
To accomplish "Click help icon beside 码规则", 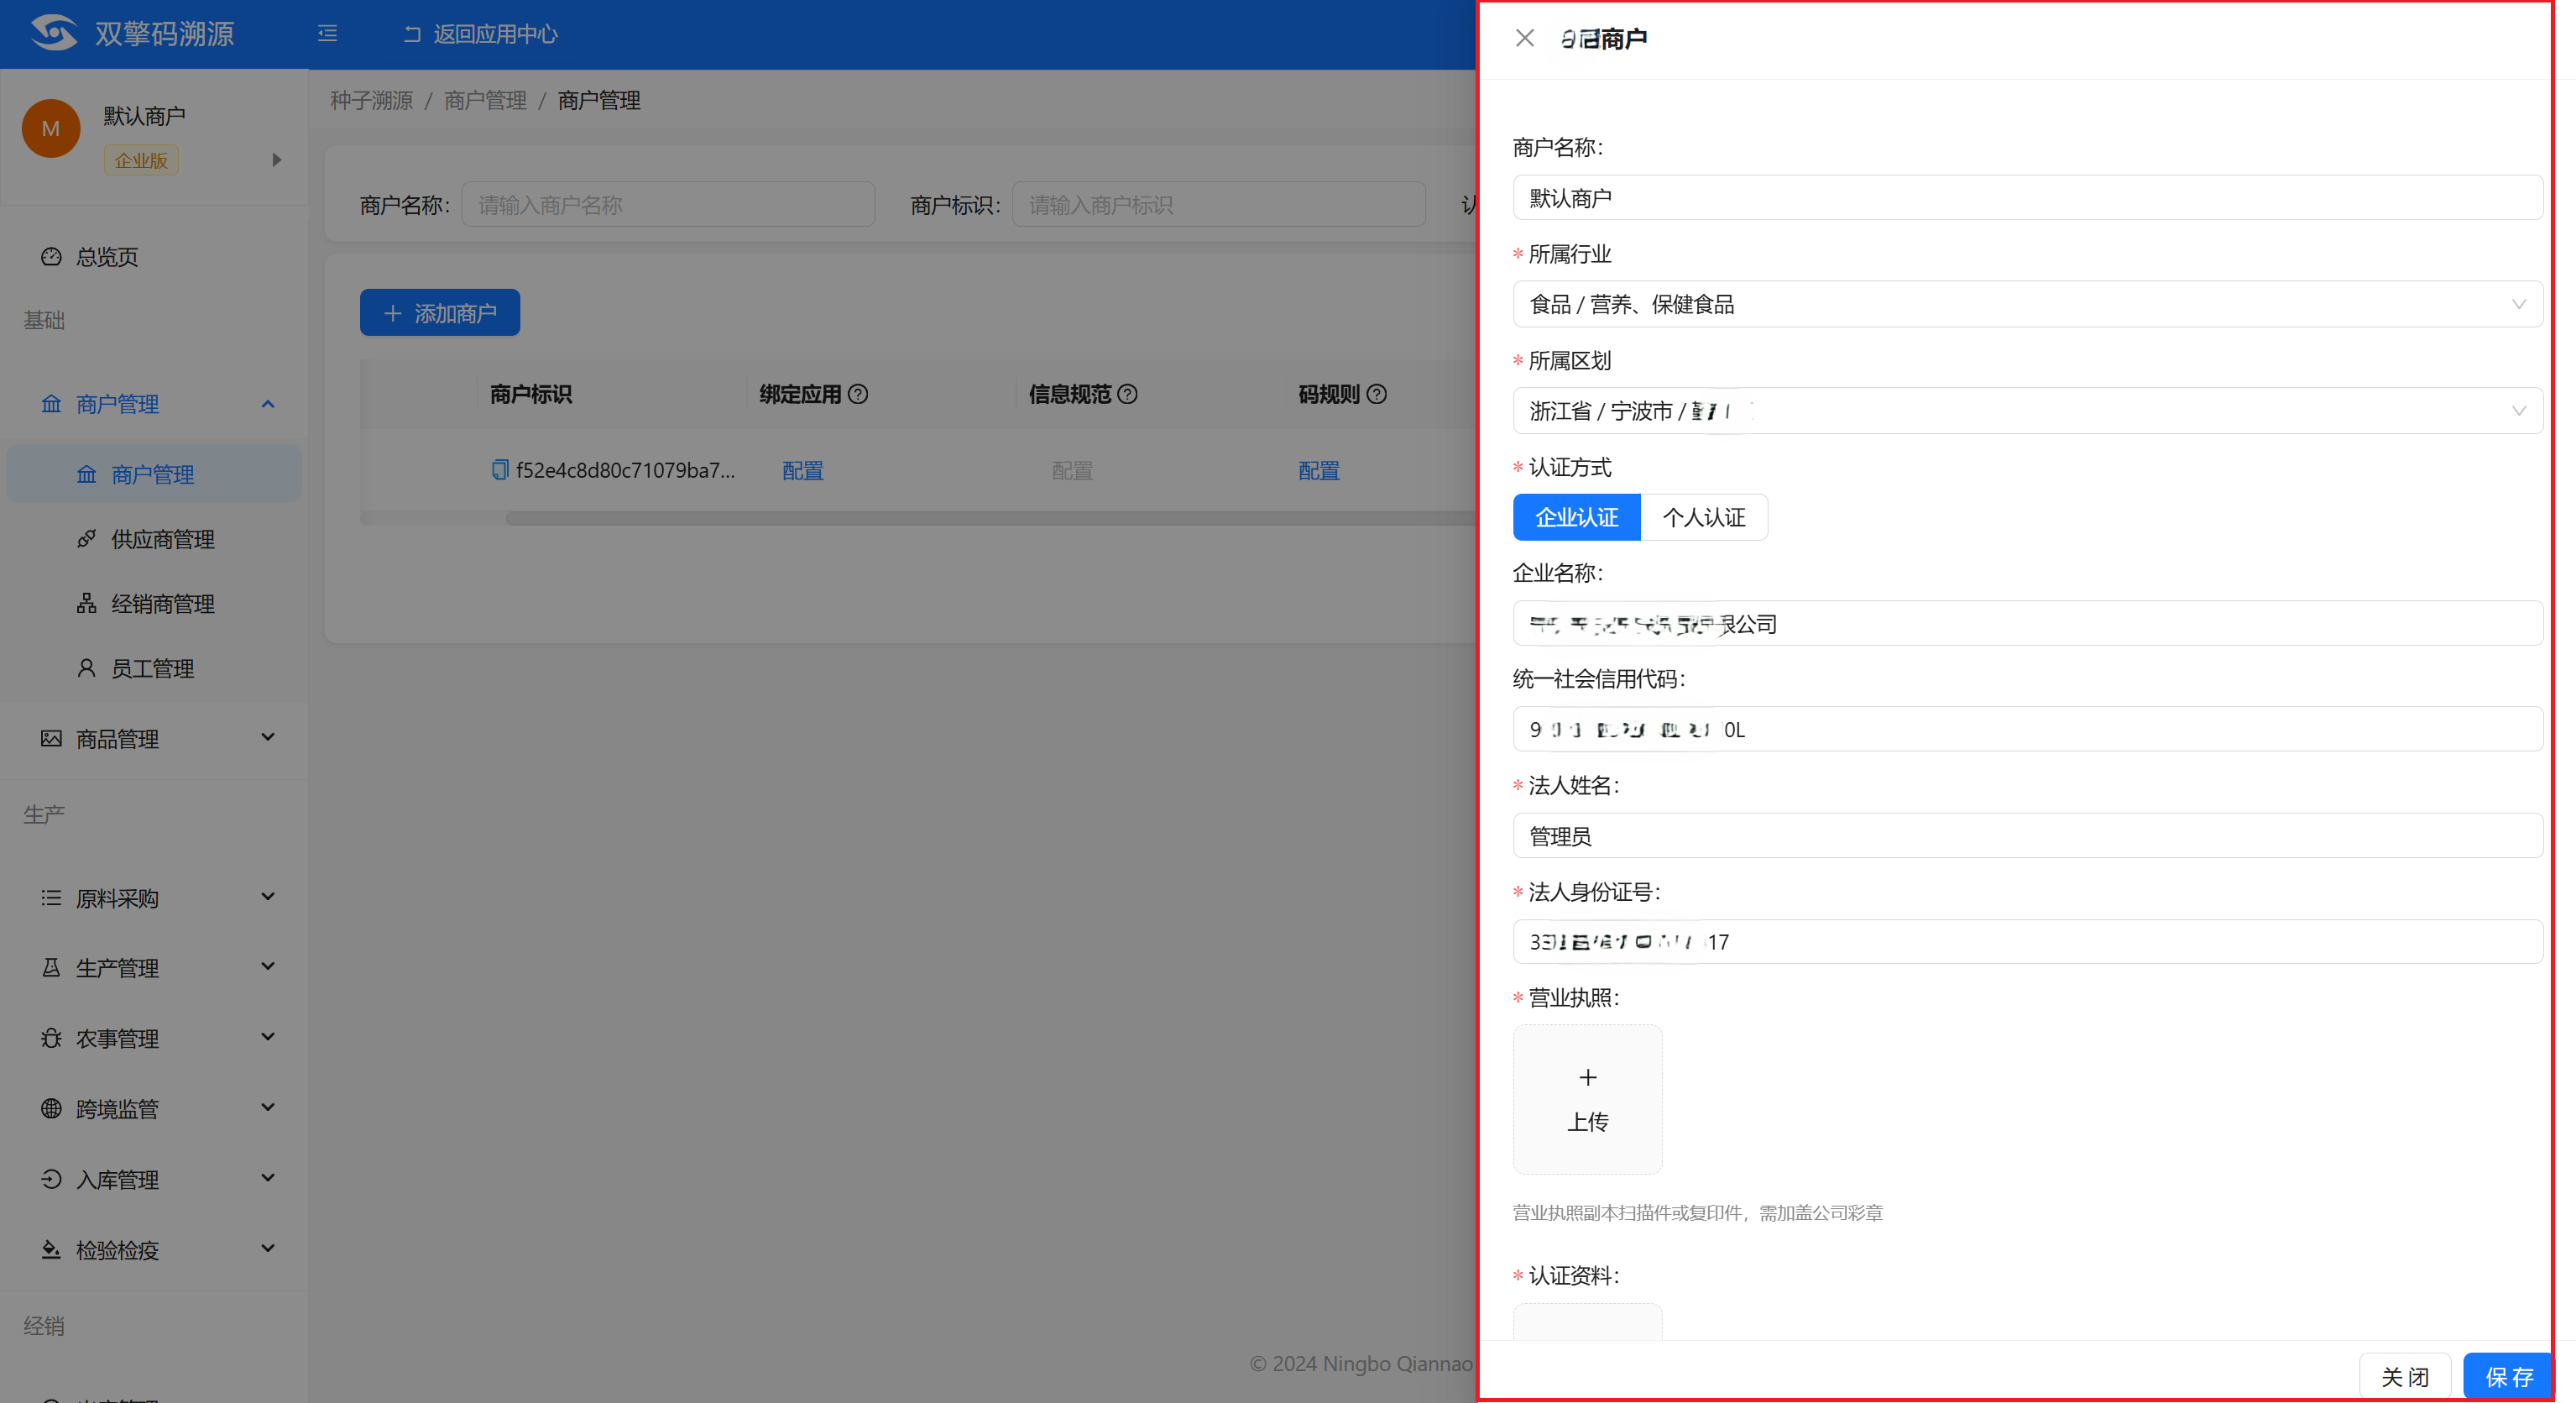I will pos(1376,394).
